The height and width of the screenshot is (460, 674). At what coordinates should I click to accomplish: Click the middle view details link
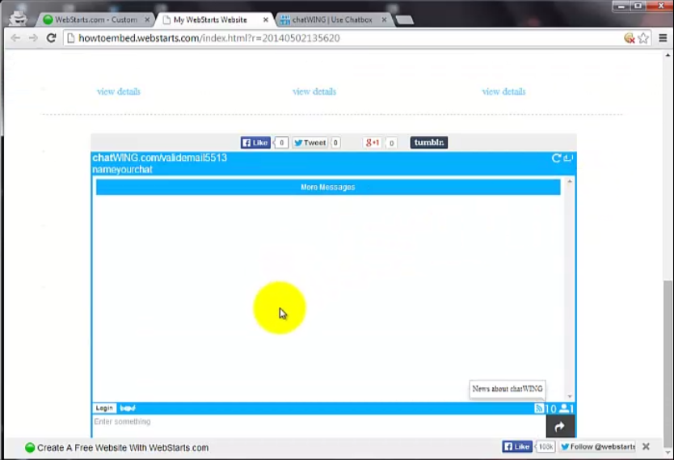(x=314, y=91)
